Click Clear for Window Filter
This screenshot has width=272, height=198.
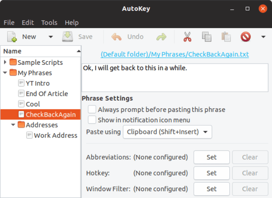pos(250,189)
